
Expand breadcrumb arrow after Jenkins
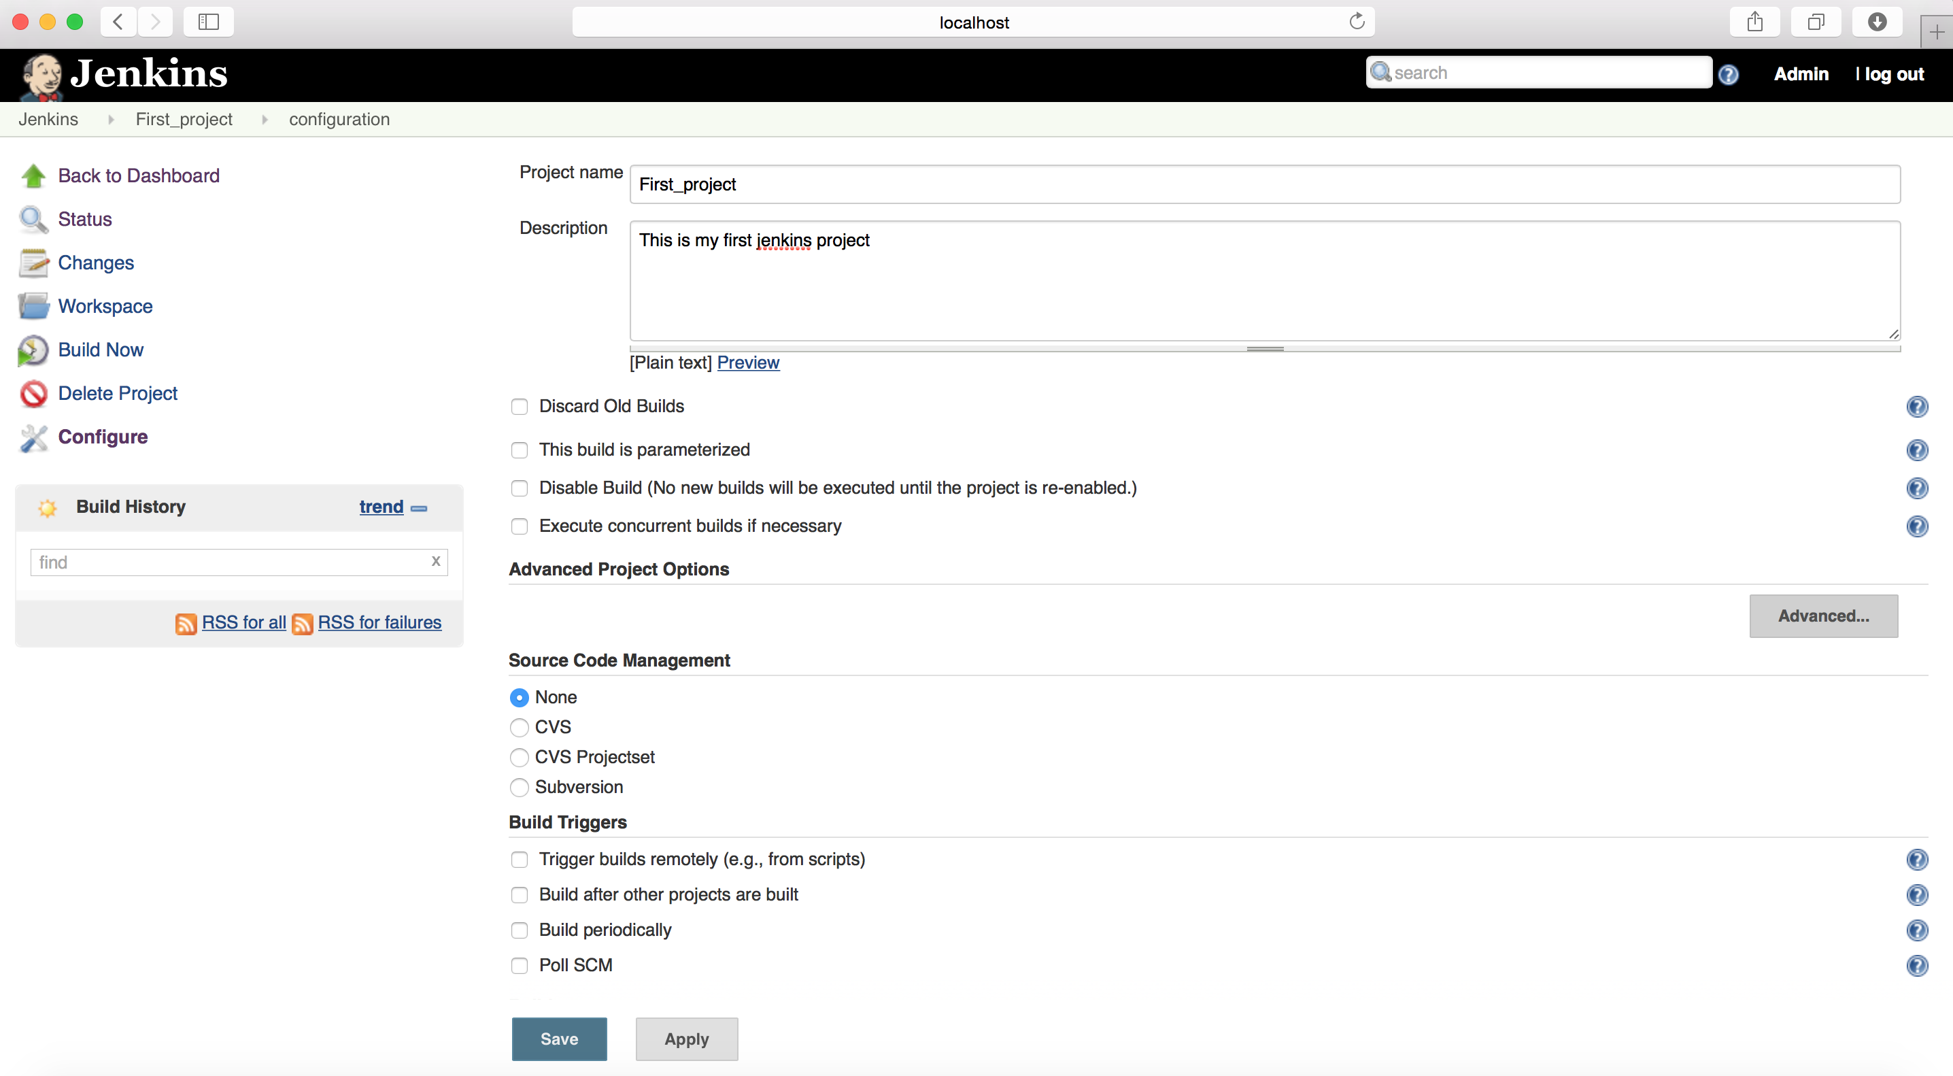111,120
